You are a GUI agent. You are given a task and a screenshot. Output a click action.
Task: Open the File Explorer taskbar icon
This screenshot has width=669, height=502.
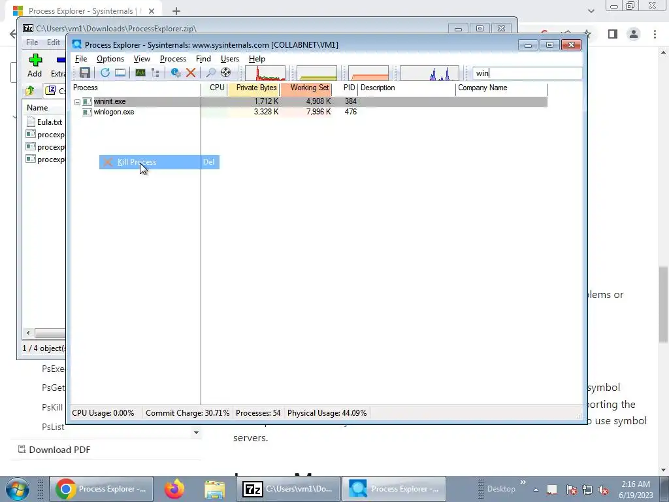click(x=214, y=489)
